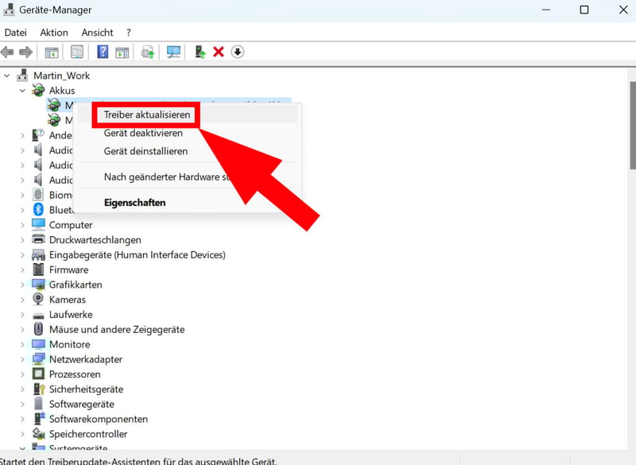
Task: Click the Kameras webcam icon
Action: (38, 300)
